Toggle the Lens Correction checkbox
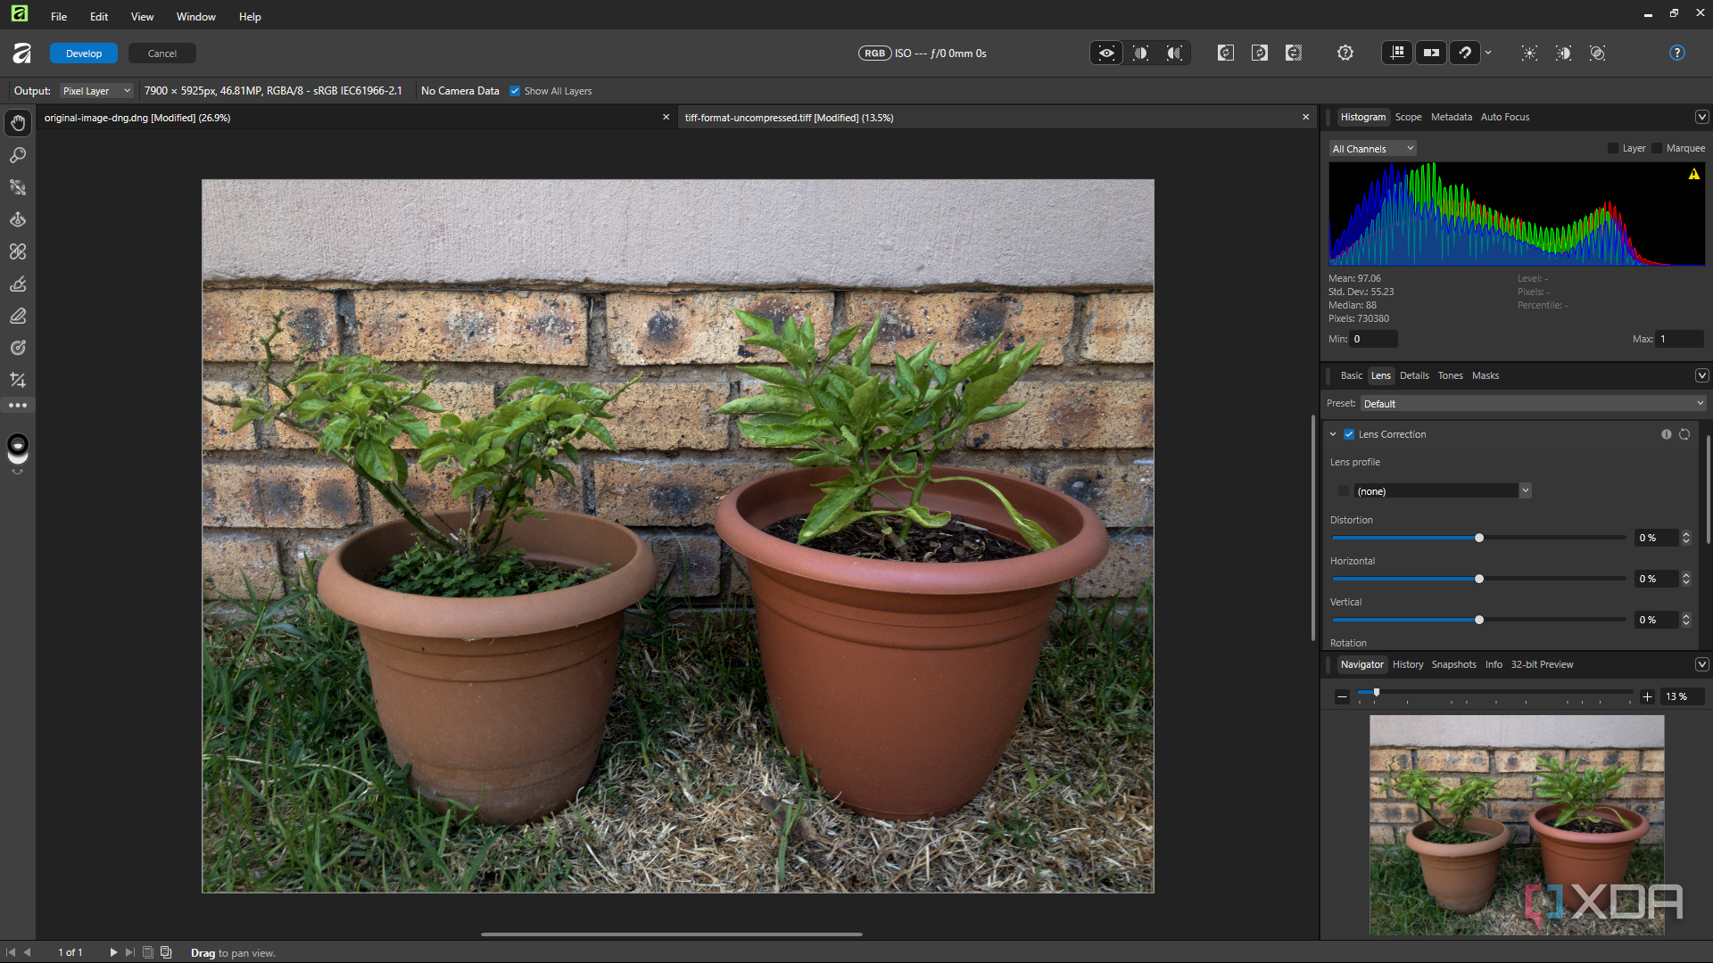The image size is (1713, 963). [x=1349, y=434]
